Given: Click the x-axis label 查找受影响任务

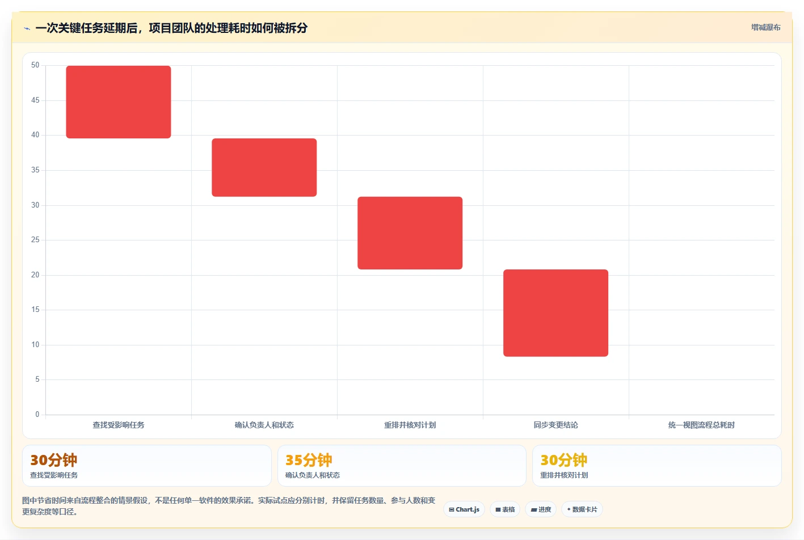Looking at the screenshot, I should point(119,425).
